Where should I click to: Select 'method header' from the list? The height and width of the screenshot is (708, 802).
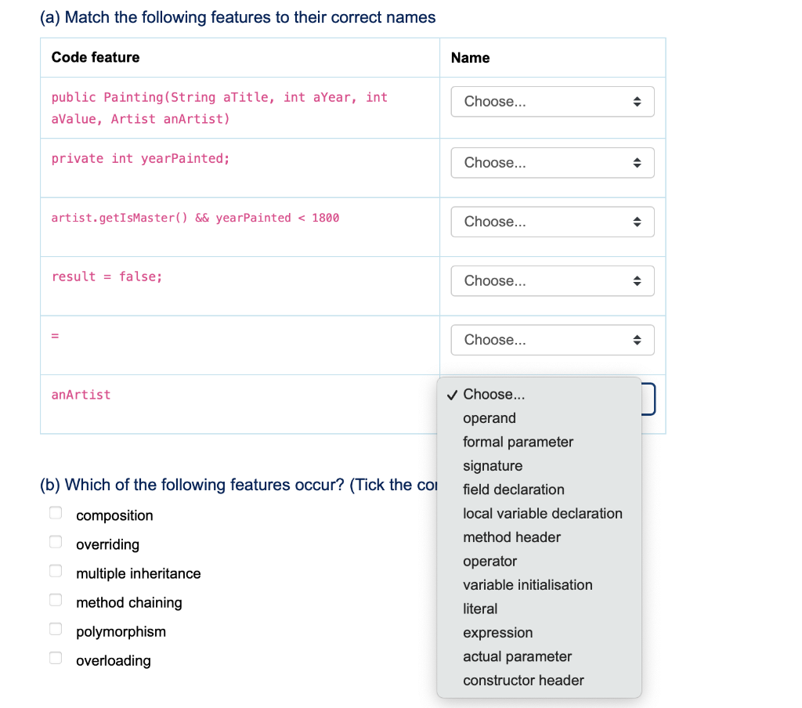pos(539,537)
